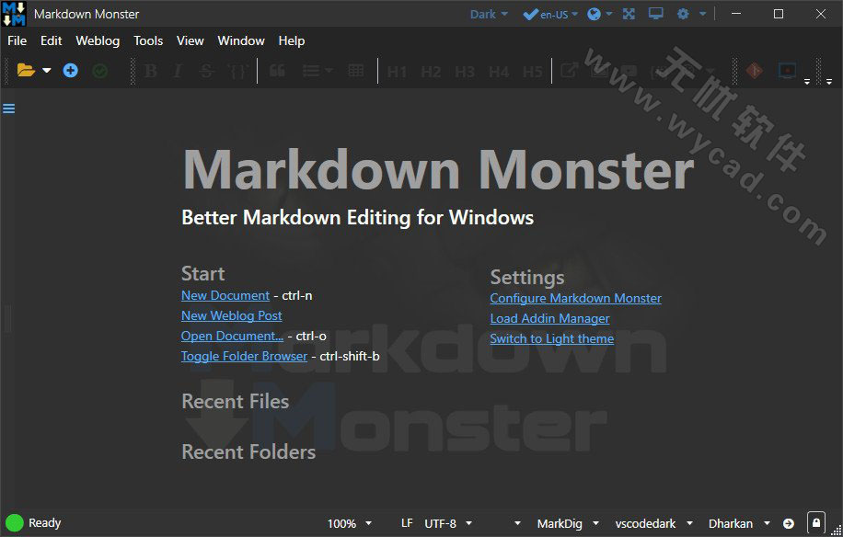Expand dropdown next to globe icon

click(x=609, y=14)
